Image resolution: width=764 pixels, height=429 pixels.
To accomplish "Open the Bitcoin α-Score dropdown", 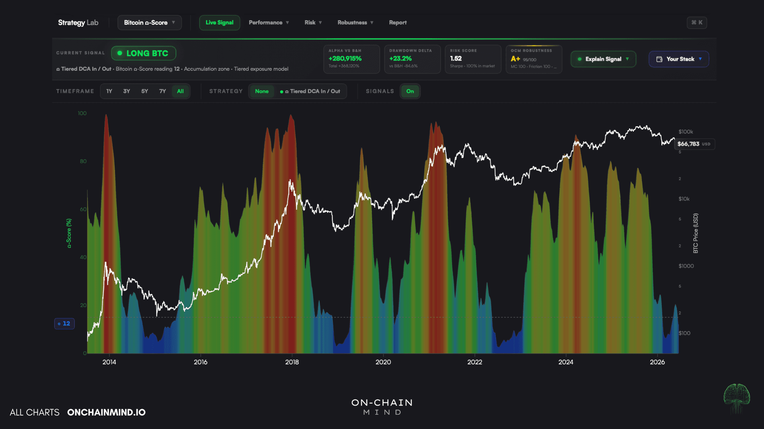I will click(x=150, y=23).
